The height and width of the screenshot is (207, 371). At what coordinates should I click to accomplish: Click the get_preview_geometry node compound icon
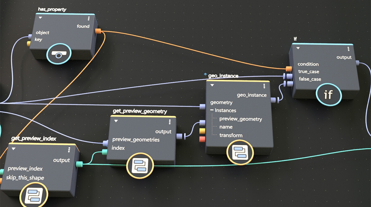point(140,167)
